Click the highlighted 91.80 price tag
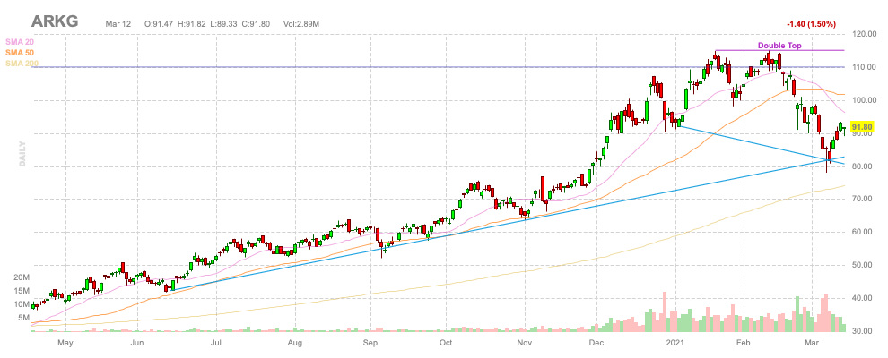Viewport: 888px width, 358px height. click(863, 127)
